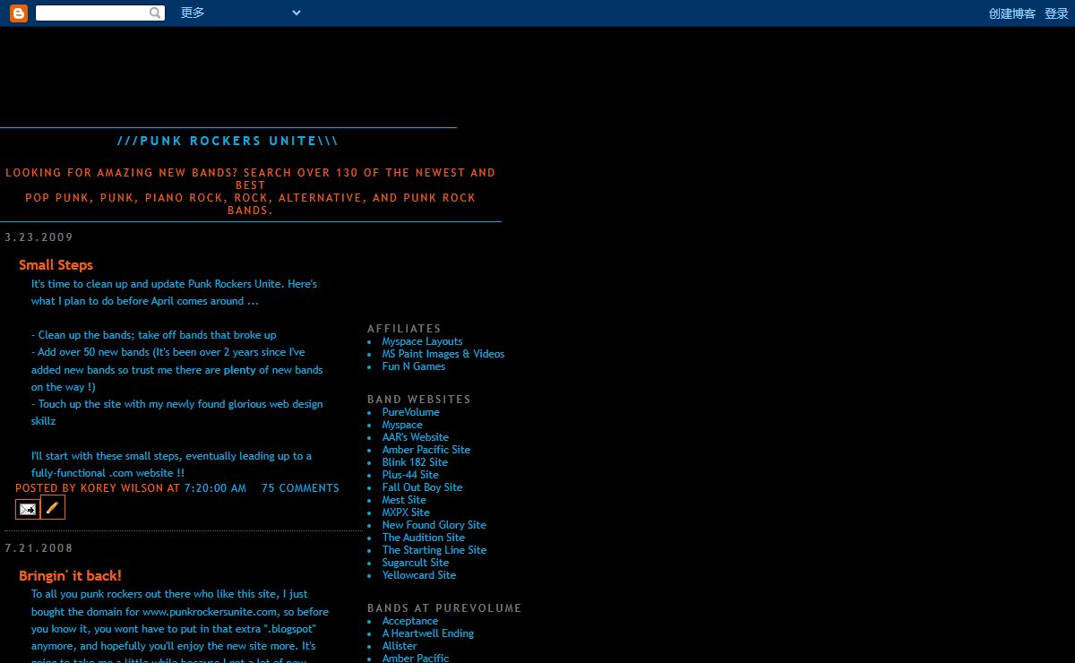The width and height of the screenshot is (1075, 663).
Task: Click the Band Websites sidebar heading
Action: (x=419, y=400)
